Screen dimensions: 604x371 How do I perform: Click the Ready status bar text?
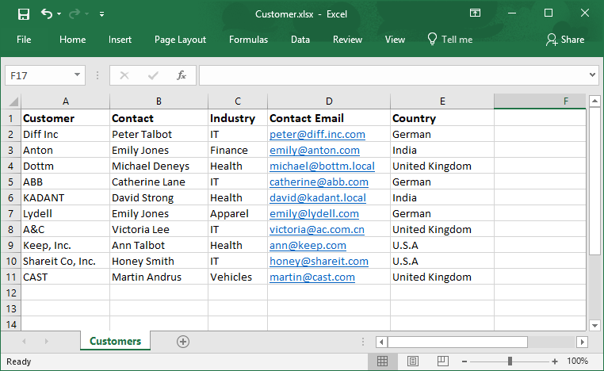[x=18, y=361]
